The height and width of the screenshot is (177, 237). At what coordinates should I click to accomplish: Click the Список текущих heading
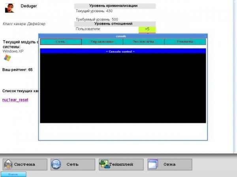(x=21, y=91)
